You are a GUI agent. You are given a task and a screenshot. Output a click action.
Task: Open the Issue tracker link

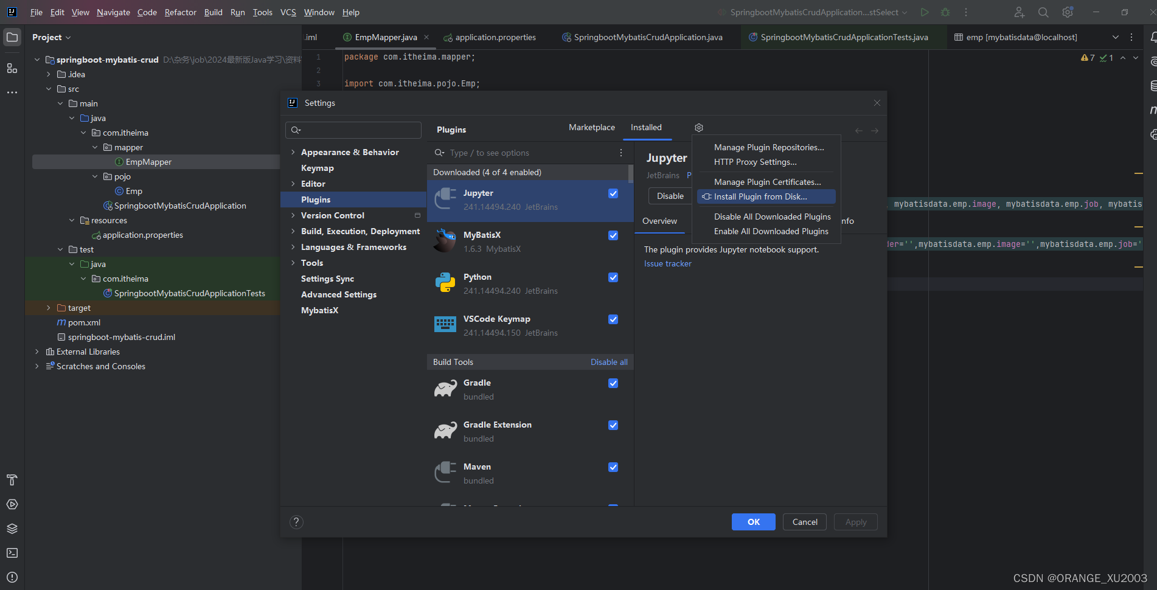click(x=667, y=263)
